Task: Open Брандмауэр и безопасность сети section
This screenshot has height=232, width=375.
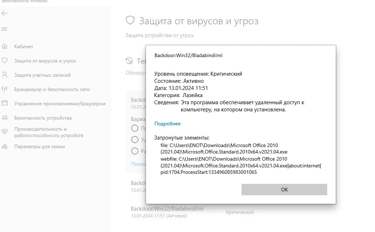Action: 52,90
